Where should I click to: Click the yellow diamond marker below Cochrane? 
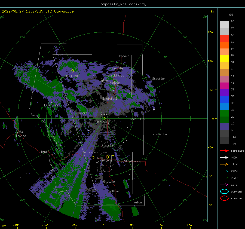coord(93,157)
